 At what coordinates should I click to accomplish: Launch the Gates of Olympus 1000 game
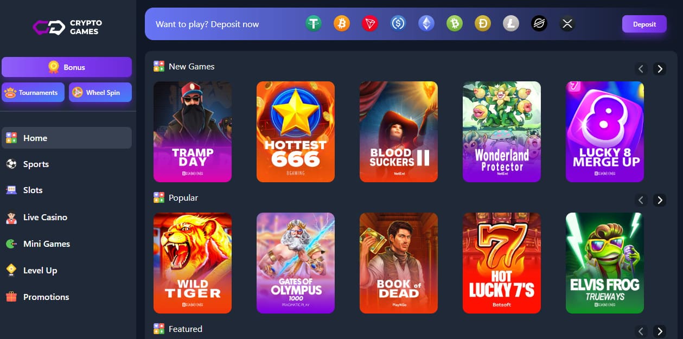pos(296,263)
